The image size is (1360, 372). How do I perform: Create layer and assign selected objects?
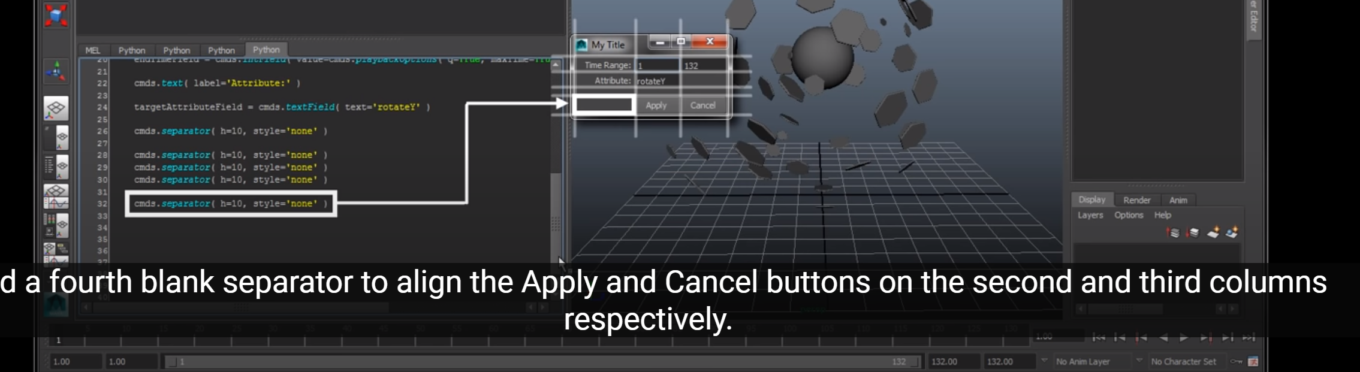pos(1232,232)
